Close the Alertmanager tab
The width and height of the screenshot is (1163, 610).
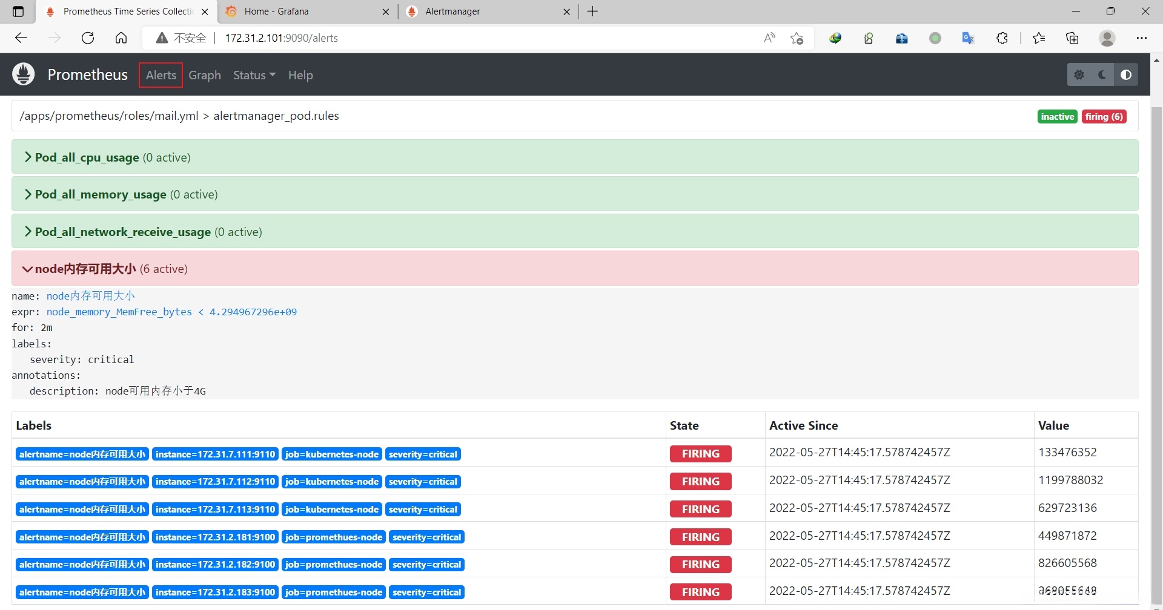pos(566,11)
